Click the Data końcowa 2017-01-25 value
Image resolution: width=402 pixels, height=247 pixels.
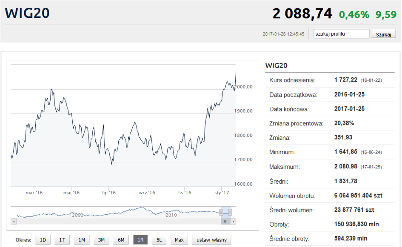tap(349, 109)
